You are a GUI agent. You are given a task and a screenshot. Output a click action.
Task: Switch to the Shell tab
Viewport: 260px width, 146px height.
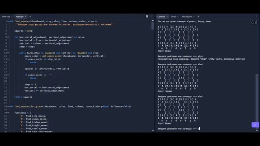173,17
